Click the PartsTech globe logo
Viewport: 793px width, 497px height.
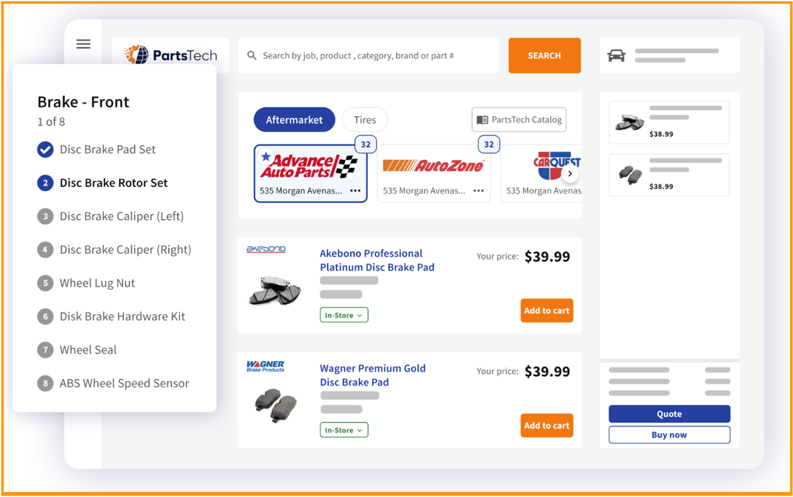136,55
